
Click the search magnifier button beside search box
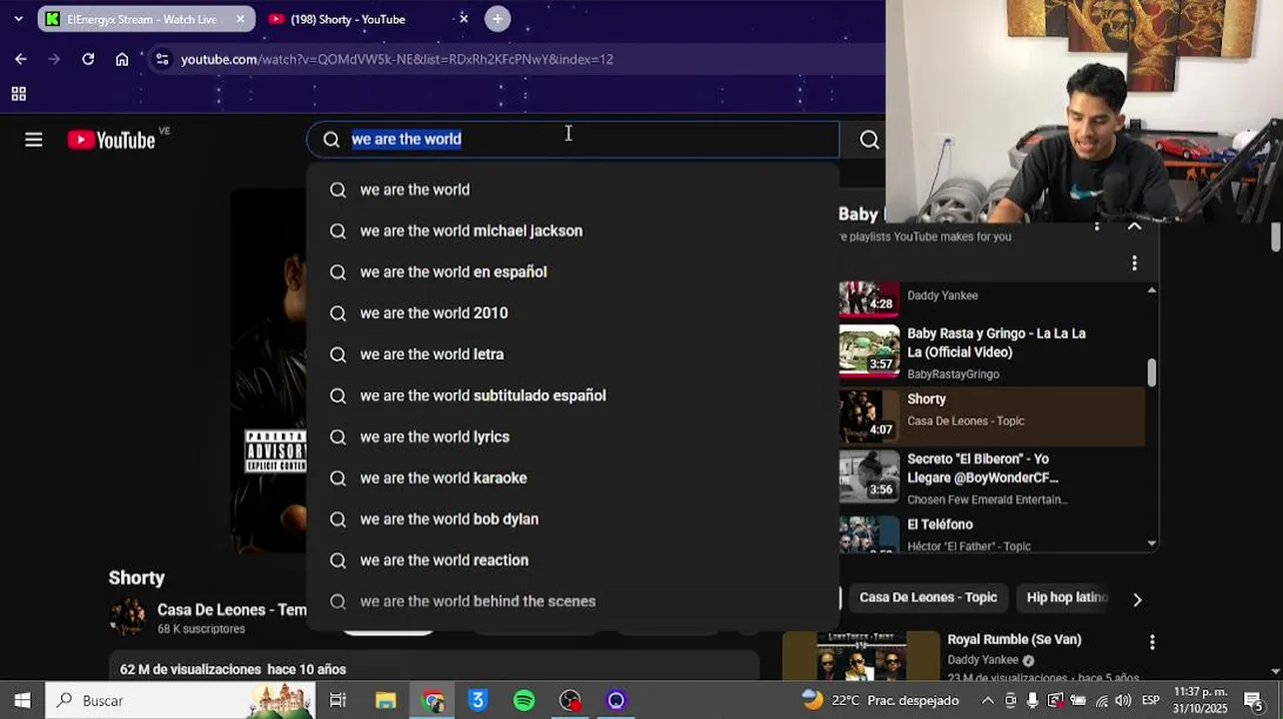click(869, 140)
